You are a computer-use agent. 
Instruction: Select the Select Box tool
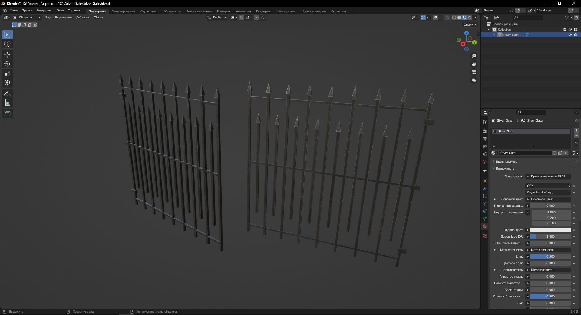pyautogui.click(x=8, y=35)
